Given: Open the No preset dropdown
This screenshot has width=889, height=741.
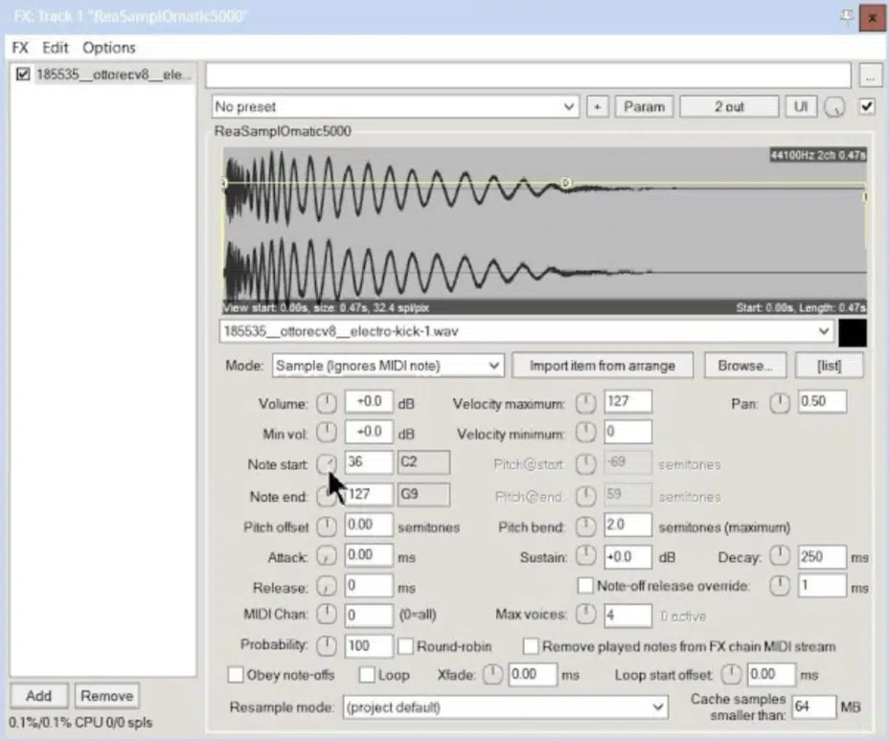Looking at the screenshot, I should (x=396, y=106).
